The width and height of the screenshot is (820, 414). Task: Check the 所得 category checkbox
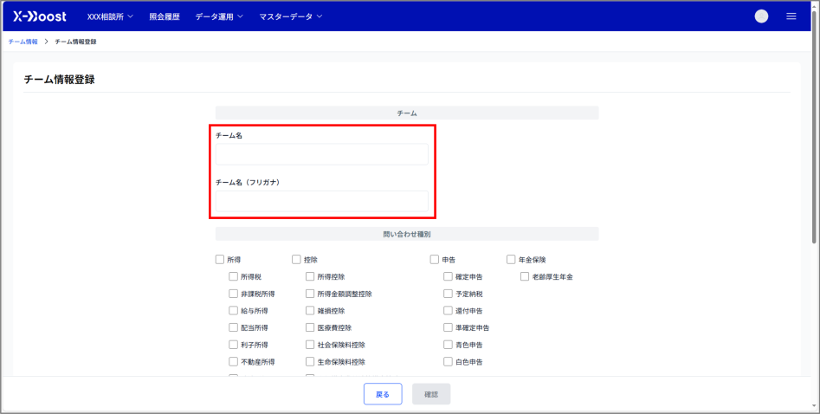click(220, 260)
